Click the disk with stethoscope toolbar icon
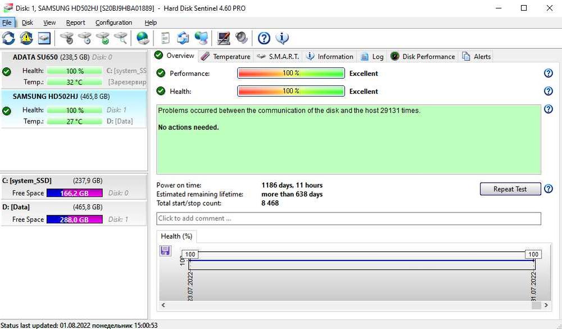The image size is (562, 329). coord(67,38)
